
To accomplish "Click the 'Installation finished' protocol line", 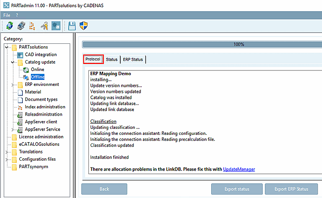I will pos(109,157).
